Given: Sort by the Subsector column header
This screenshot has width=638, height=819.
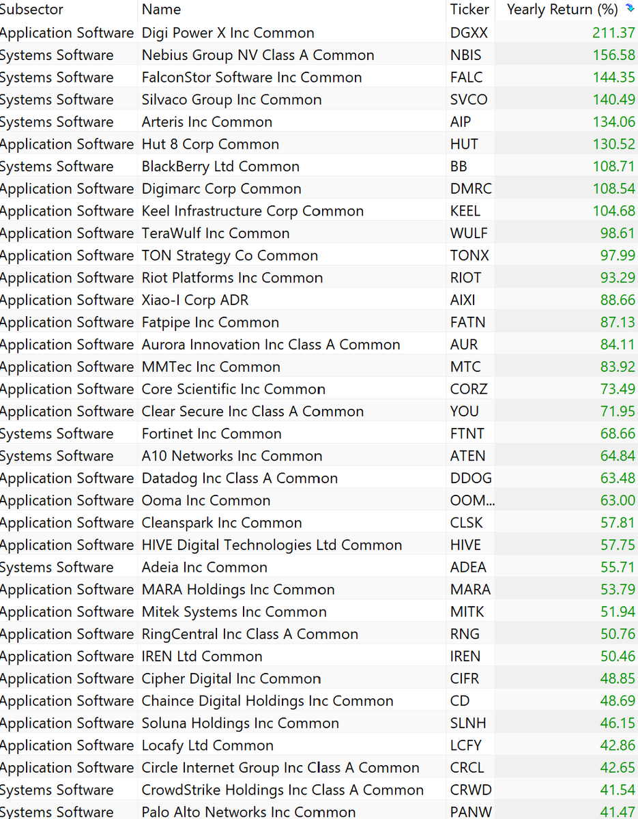Looking at the screenshot, I should 31,10.
